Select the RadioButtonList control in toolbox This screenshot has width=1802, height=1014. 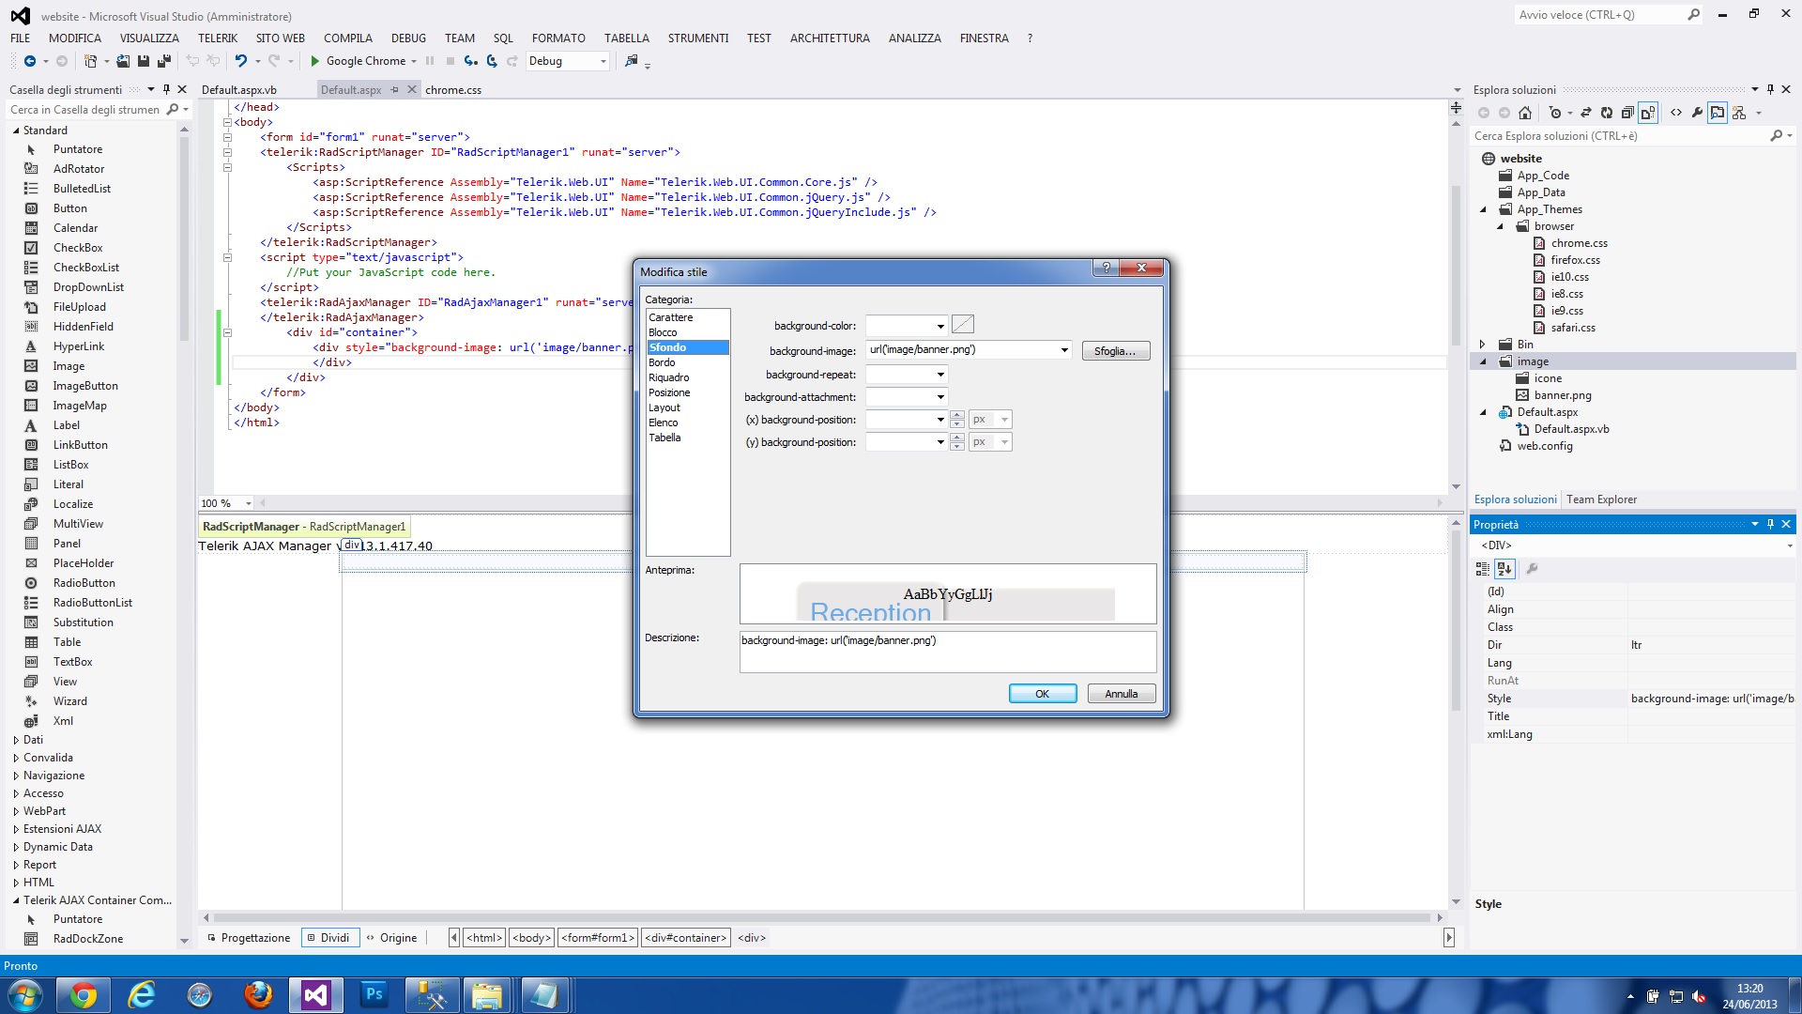[x=93, y=603]
